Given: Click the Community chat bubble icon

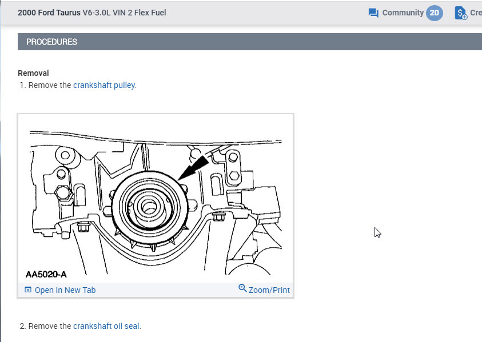Looking at the screenshot, I should 374,13.
